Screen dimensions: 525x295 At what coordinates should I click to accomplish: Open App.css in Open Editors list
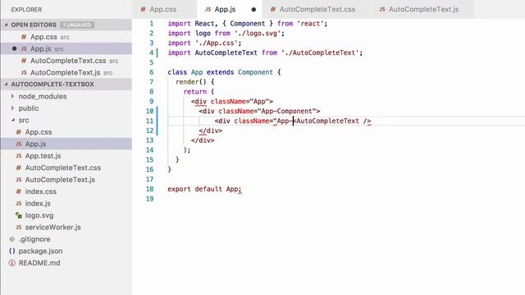(66, 37)
